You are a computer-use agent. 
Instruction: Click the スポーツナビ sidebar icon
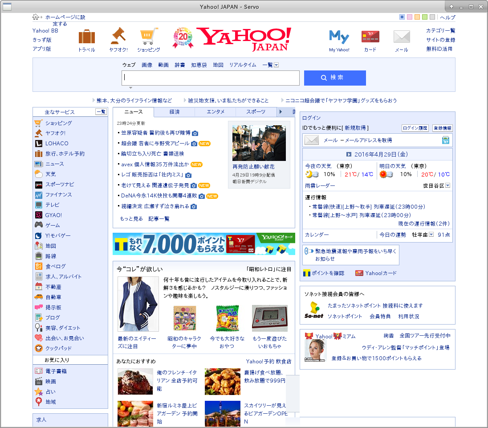click(39, 185)
